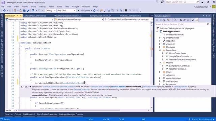Collapse the Controllers folder
This screenshot has height=121, width=216.
coord(160,50)
